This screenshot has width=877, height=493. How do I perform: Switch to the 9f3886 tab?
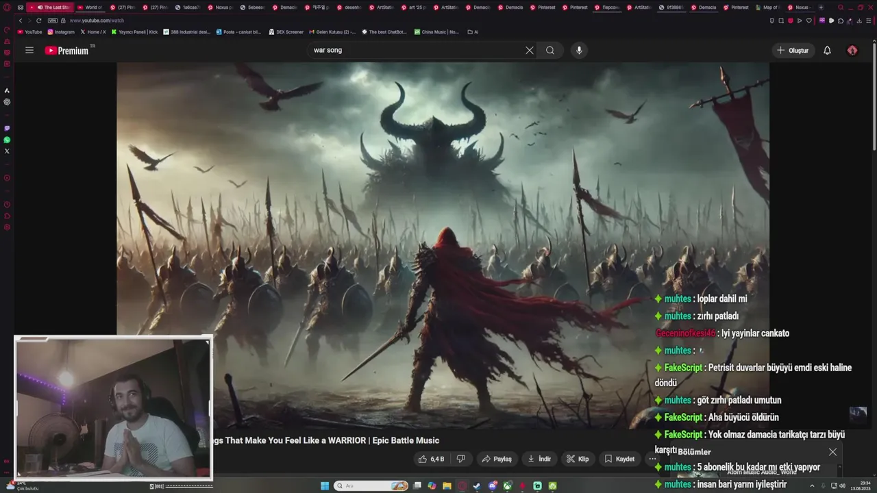pyautogui.click(x=671, y=8)
